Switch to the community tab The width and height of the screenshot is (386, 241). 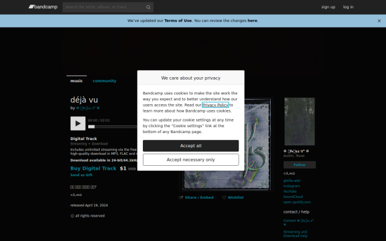104,81
